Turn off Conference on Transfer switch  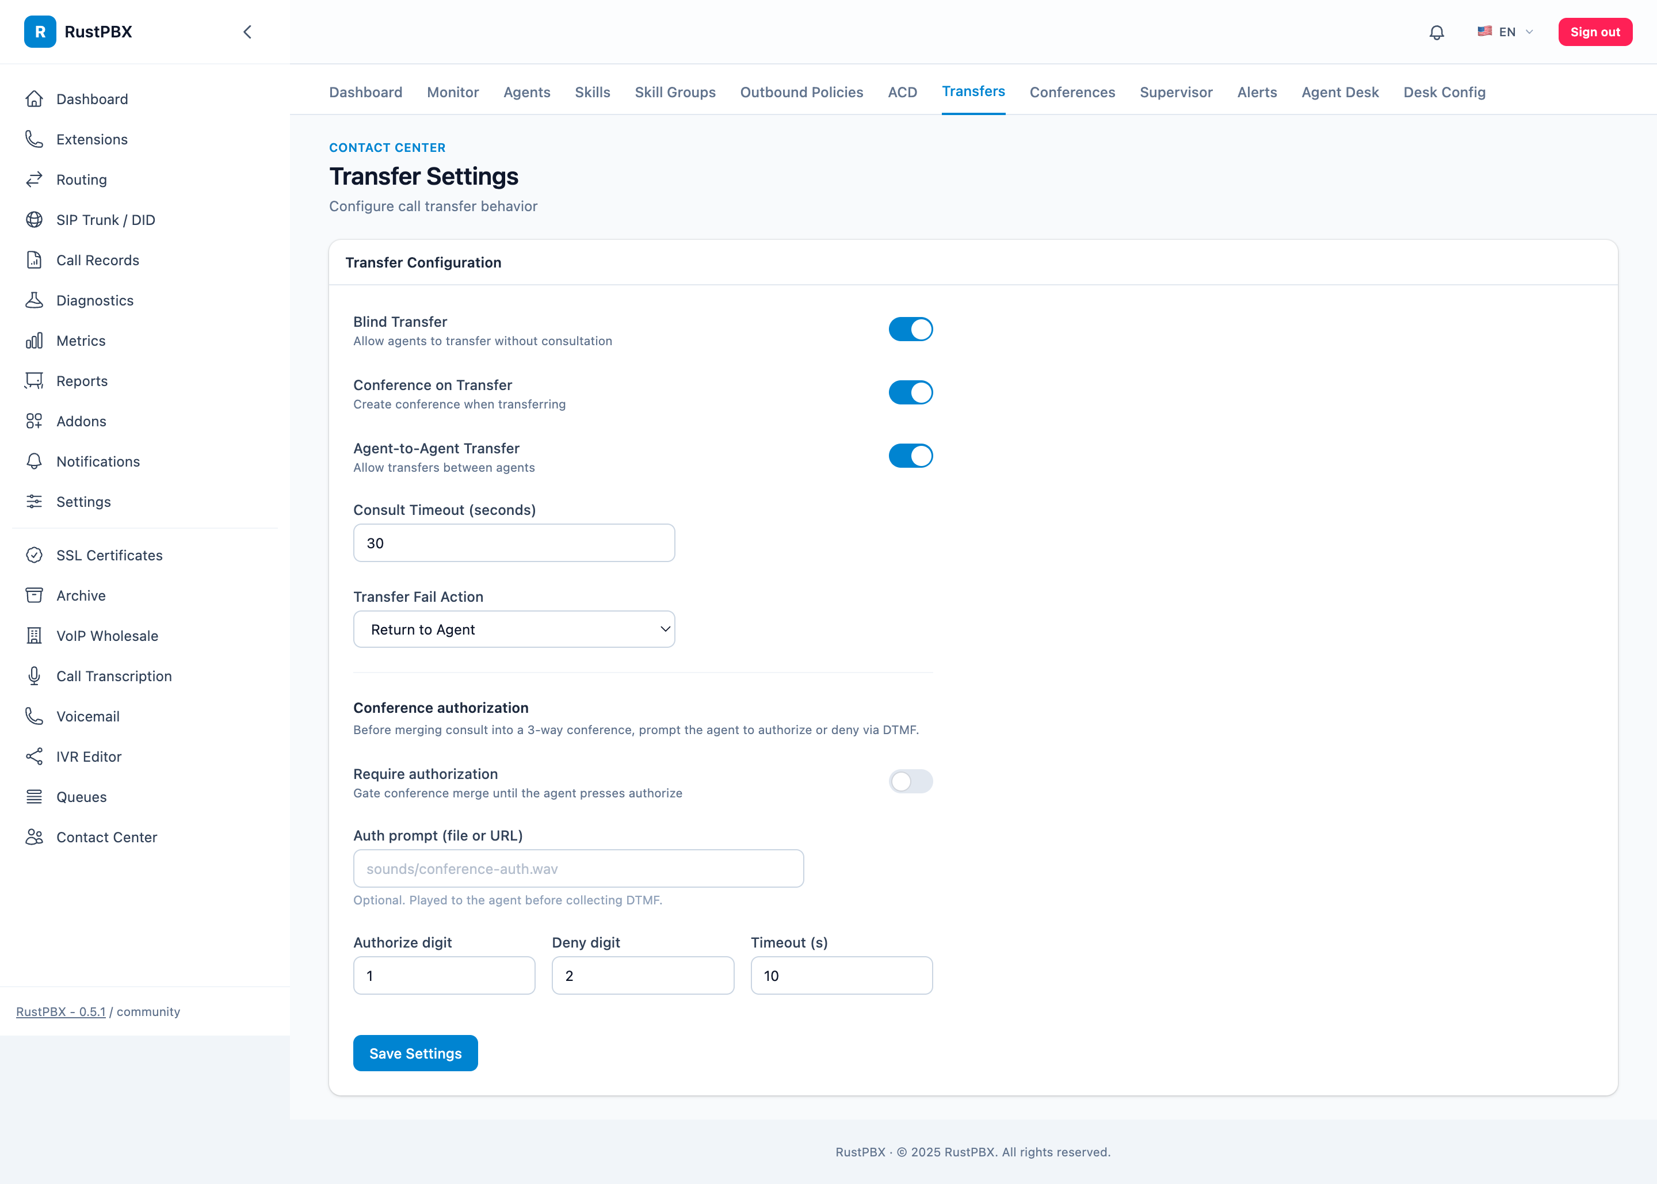point(911,392)
